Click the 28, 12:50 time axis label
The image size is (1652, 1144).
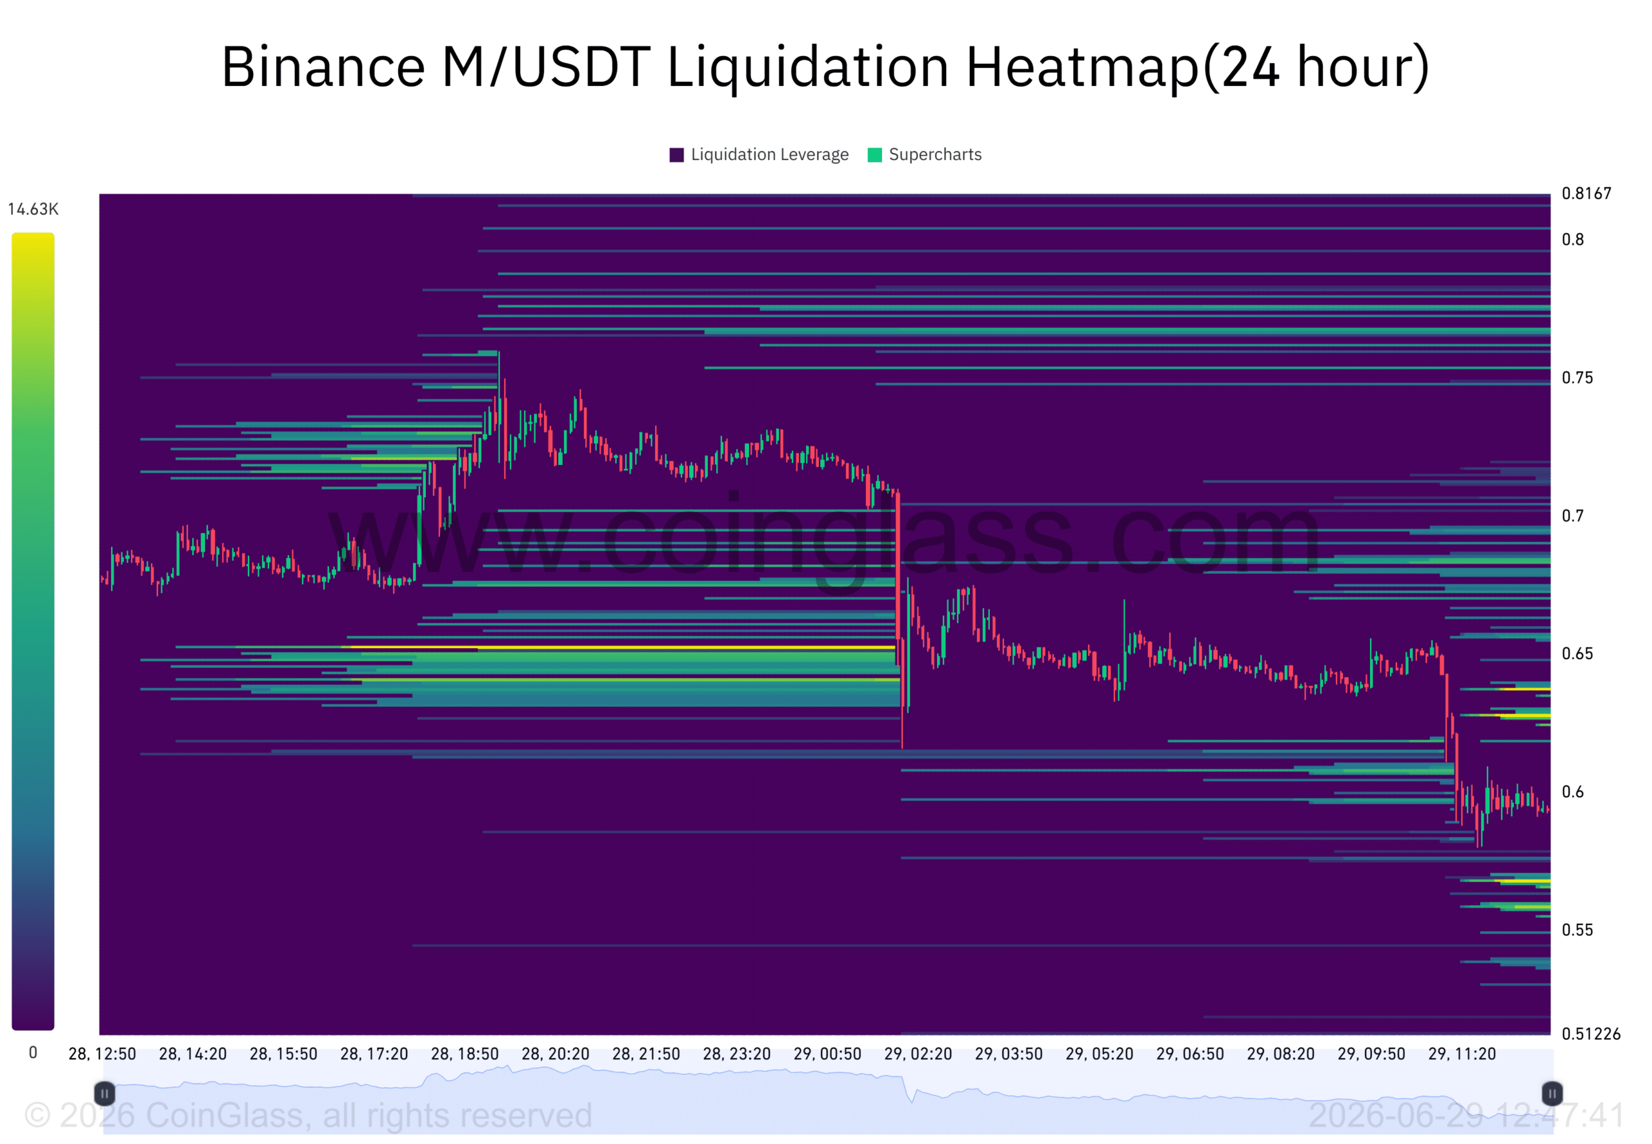pyautogui.click(x=102, y=1054)
